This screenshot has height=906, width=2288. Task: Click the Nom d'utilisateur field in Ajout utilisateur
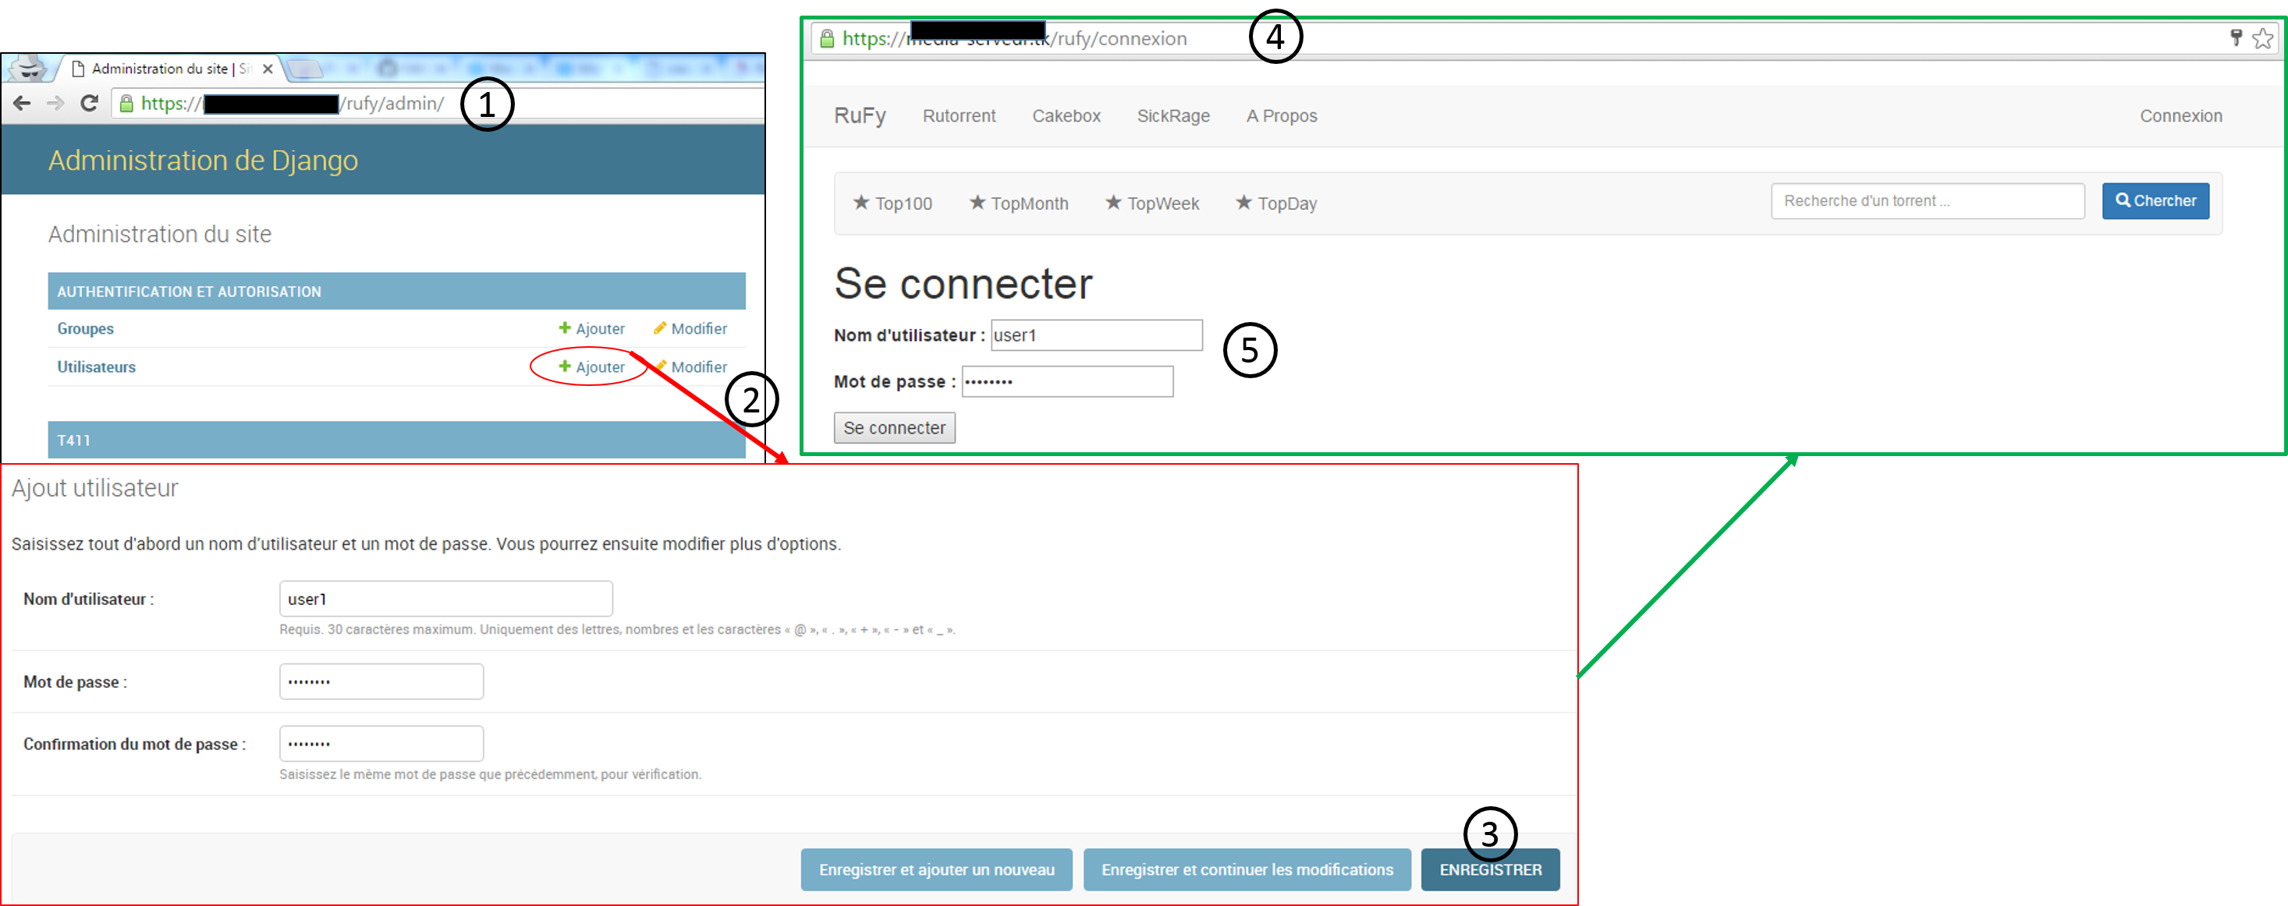click(x=446, y=600)
